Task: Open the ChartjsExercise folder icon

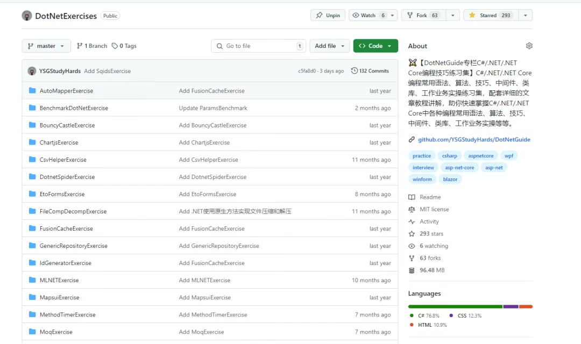Action: 32,142
